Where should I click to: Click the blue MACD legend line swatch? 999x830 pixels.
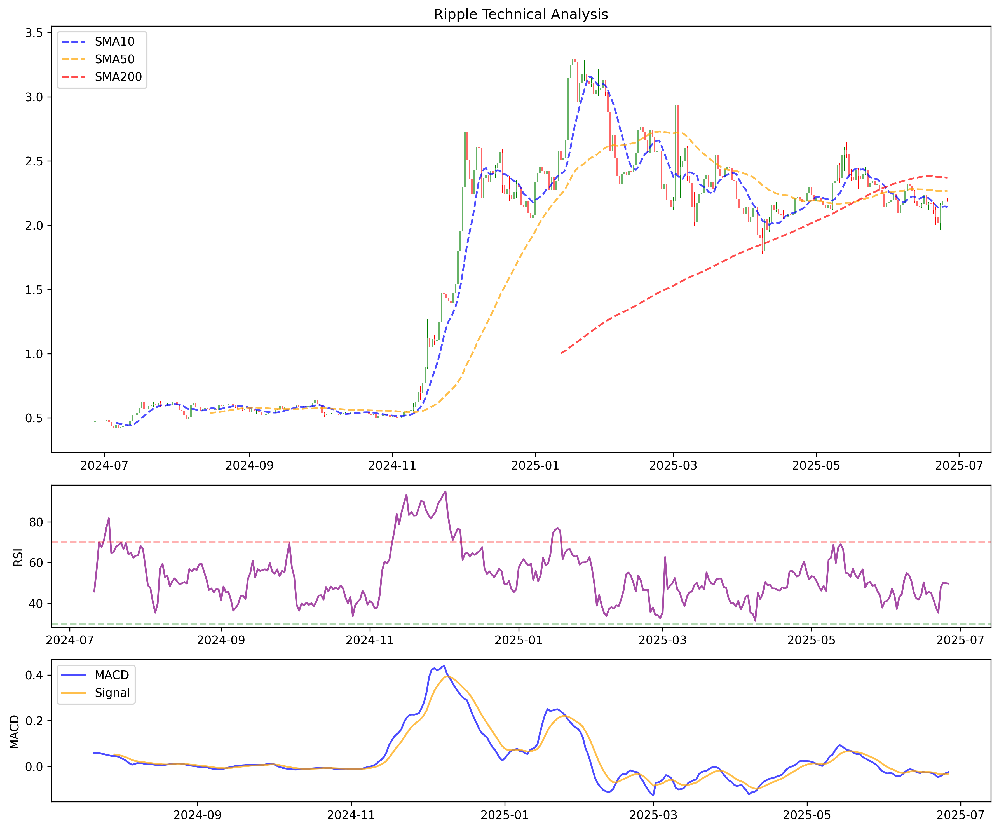point(74,675)
